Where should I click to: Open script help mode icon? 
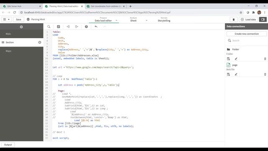[86, 26]
